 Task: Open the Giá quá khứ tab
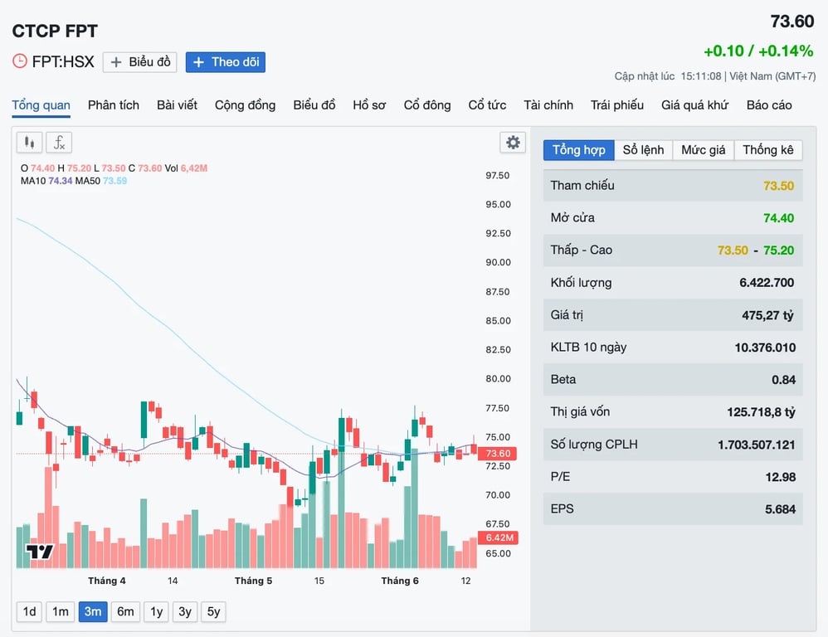coord(695,105)
